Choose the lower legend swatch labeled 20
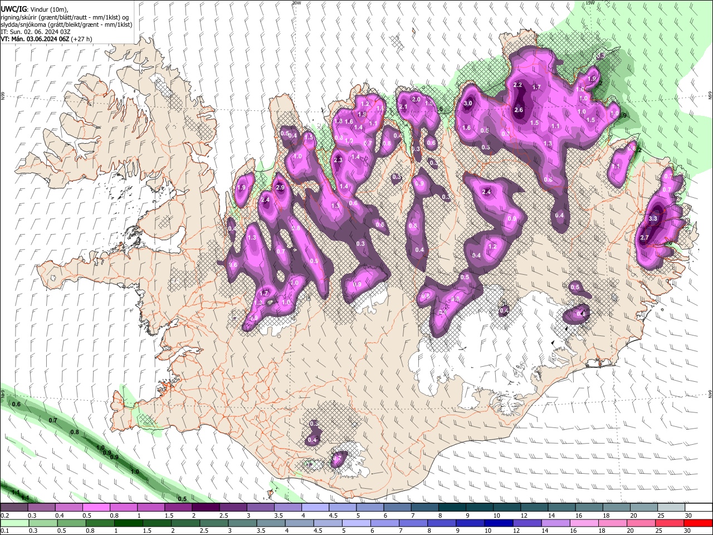Viewport: 713px width, 535px height. pyautogui.click(x=642, y=523)
